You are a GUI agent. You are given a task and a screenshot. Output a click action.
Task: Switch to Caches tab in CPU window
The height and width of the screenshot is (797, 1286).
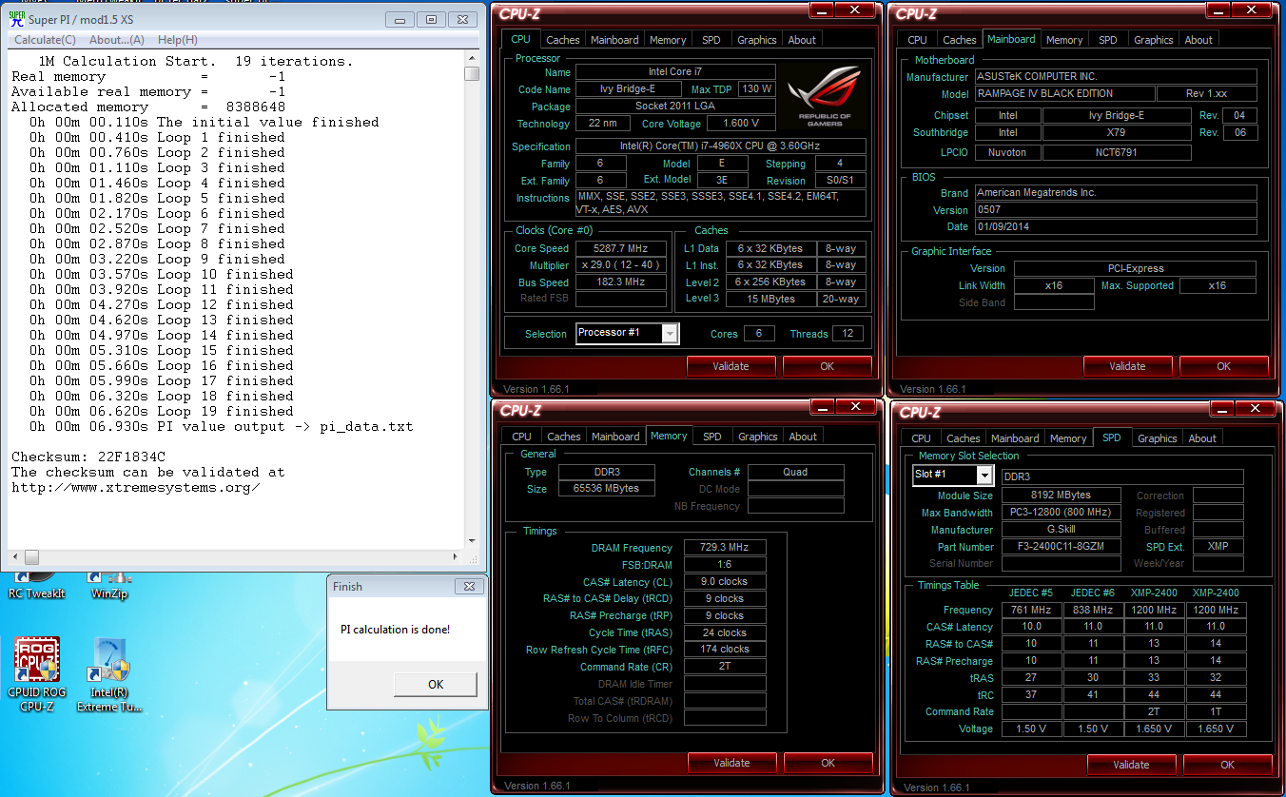click(x=563, y=40)
